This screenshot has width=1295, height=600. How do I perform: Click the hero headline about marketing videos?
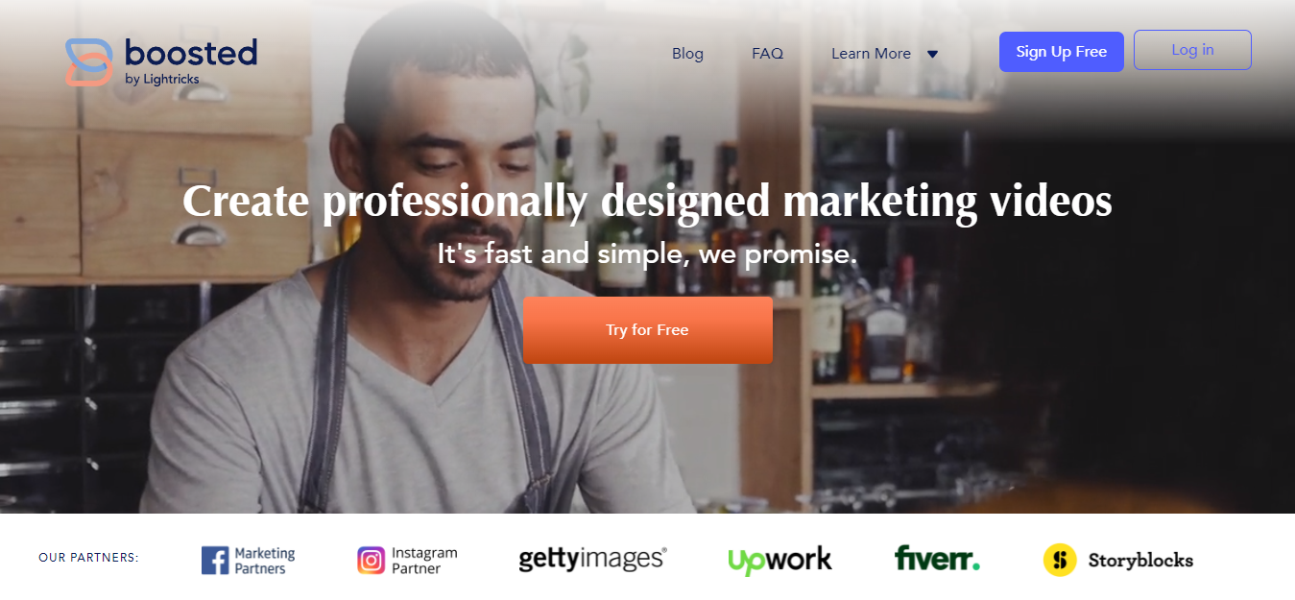click(x=647, y=202)
